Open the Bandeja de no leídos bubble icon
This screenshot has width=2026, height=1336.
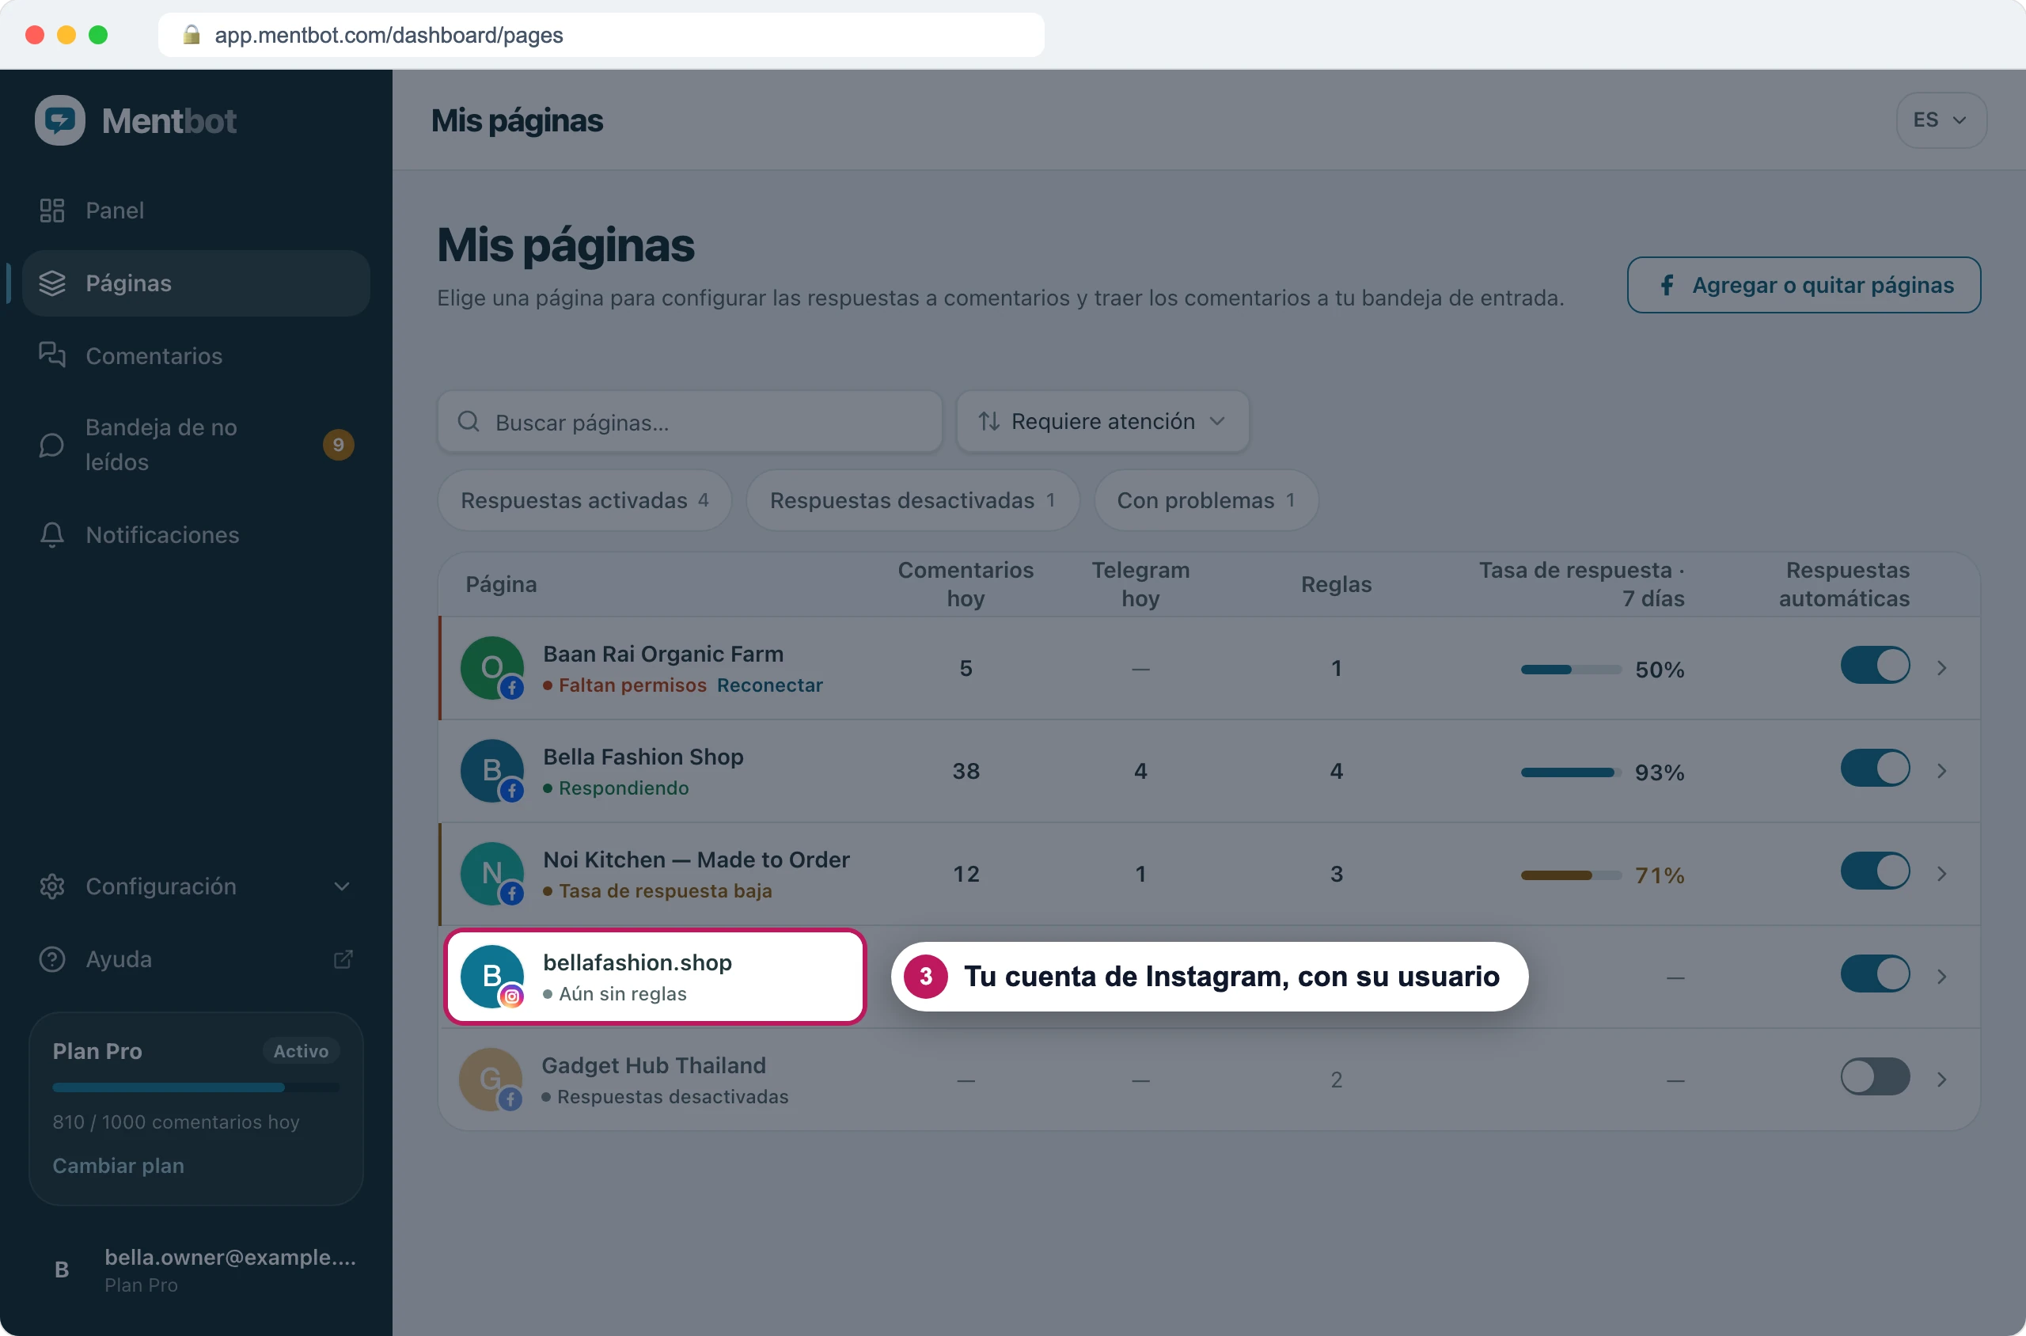(52, 445)
